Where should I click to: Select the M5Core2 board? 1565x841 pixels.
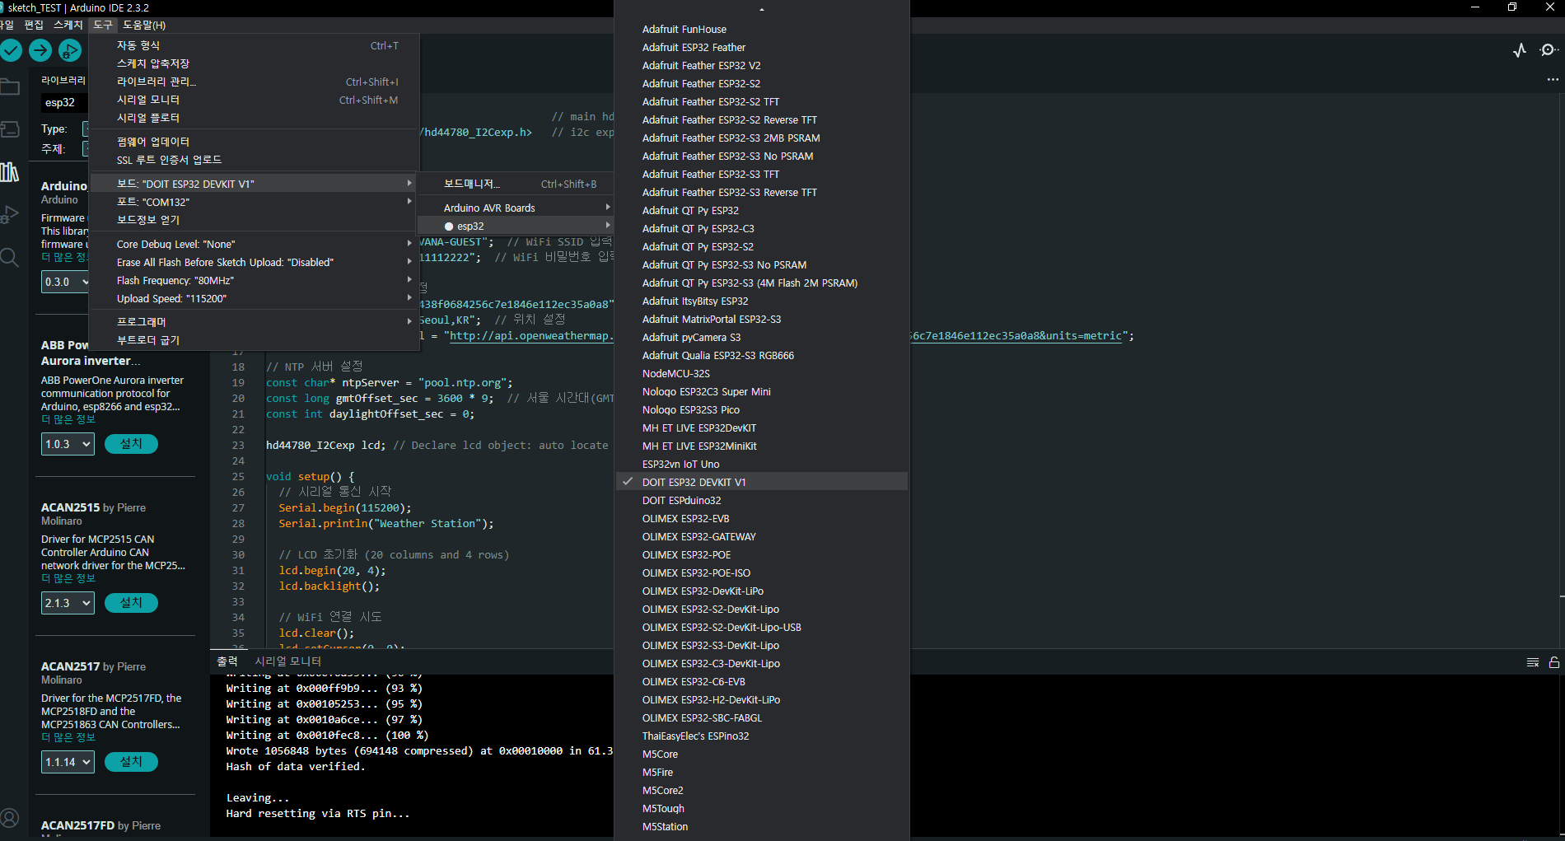pos(762,791)
